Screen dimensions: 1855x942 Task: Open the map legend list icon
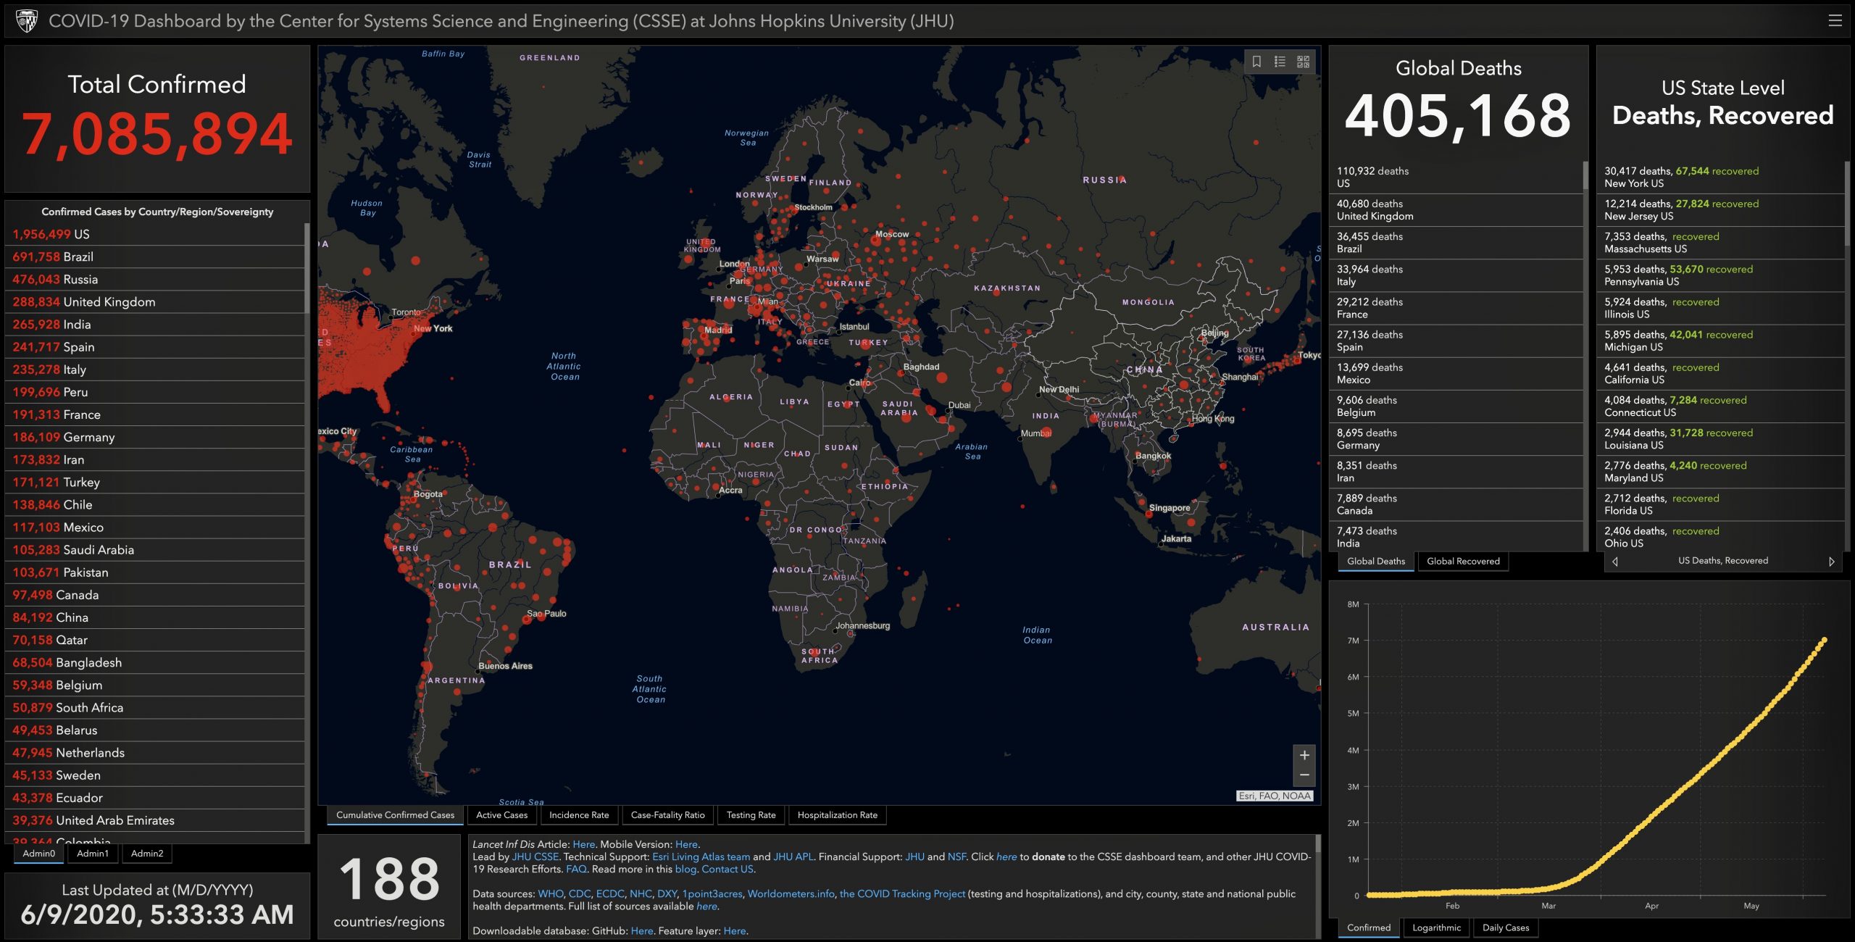coord(1280,62)
